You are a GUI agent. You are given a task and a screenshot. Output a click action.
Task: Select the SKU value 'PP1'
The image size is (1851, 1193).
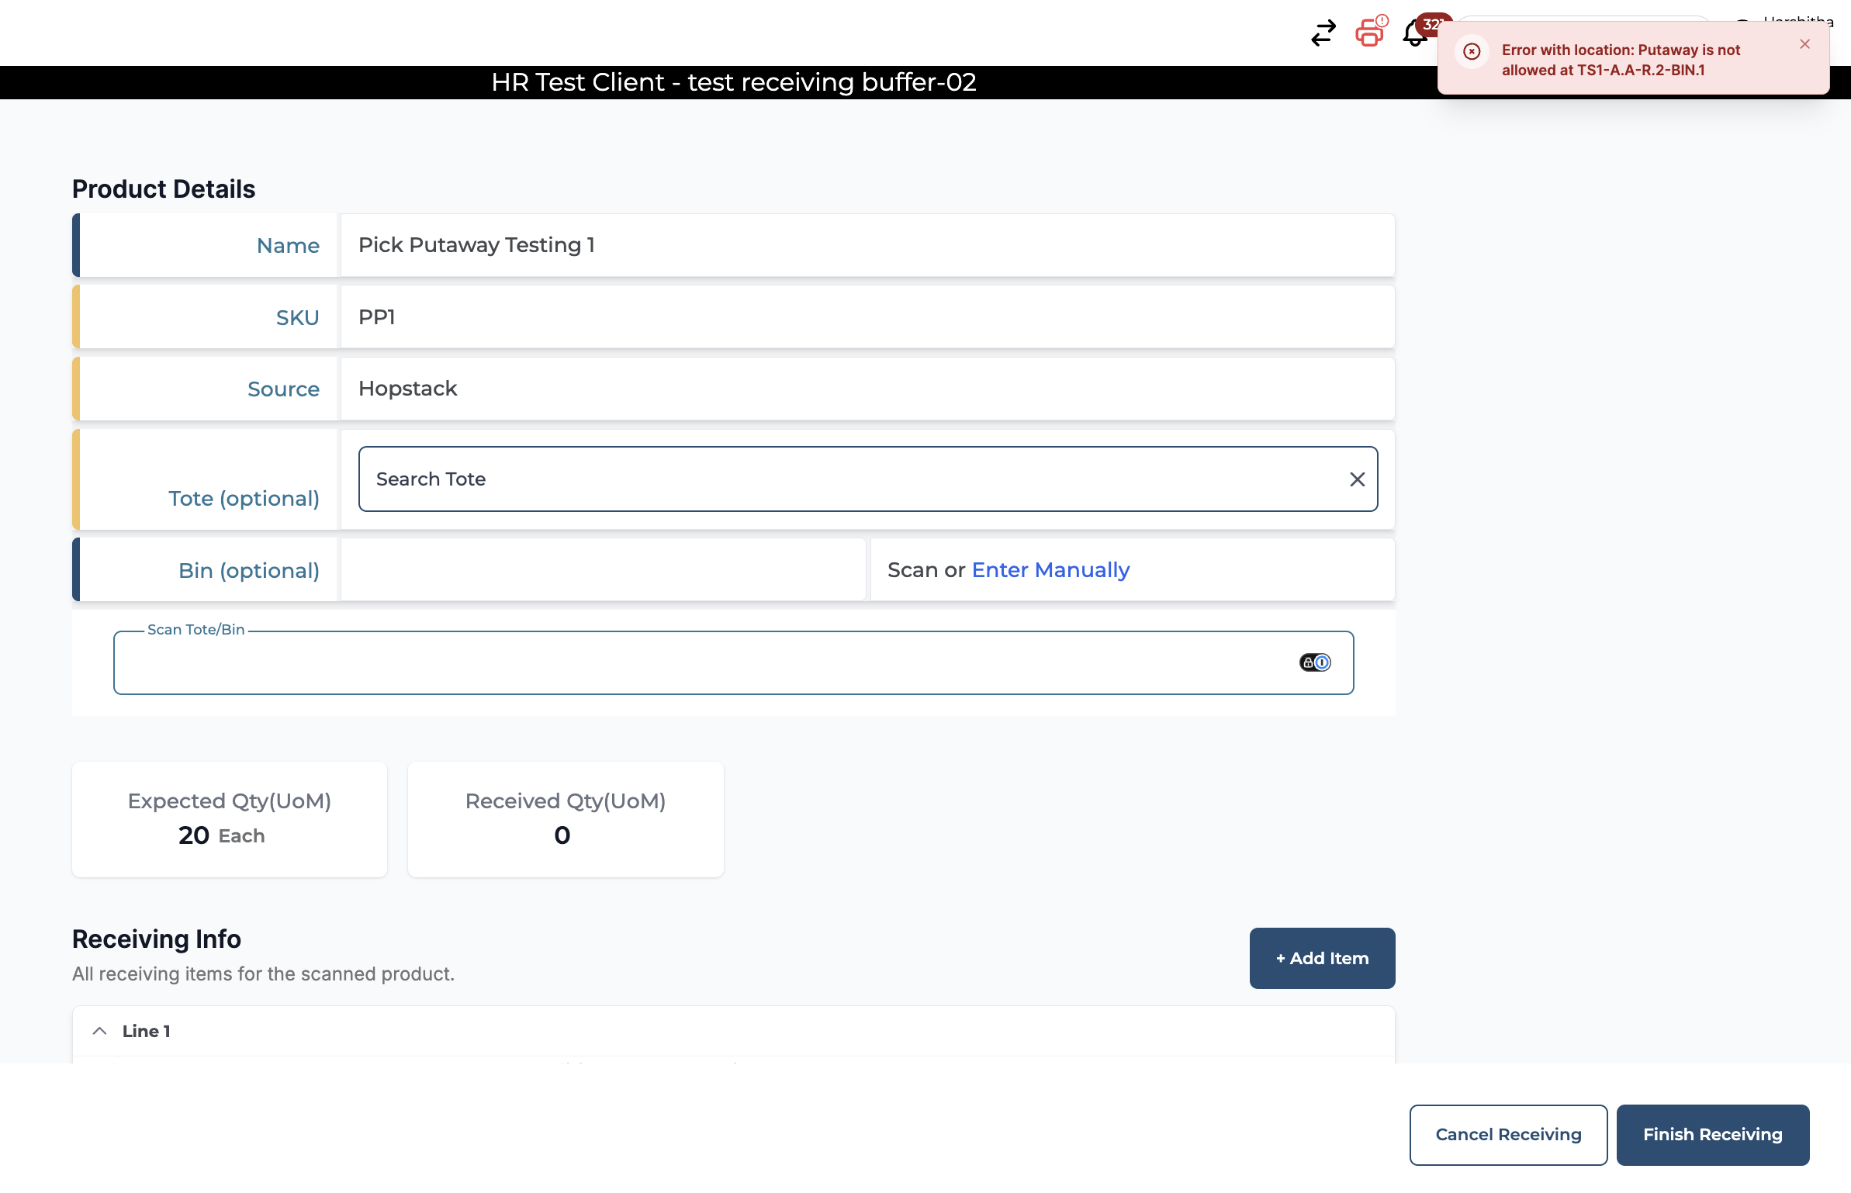pos(376,317)
